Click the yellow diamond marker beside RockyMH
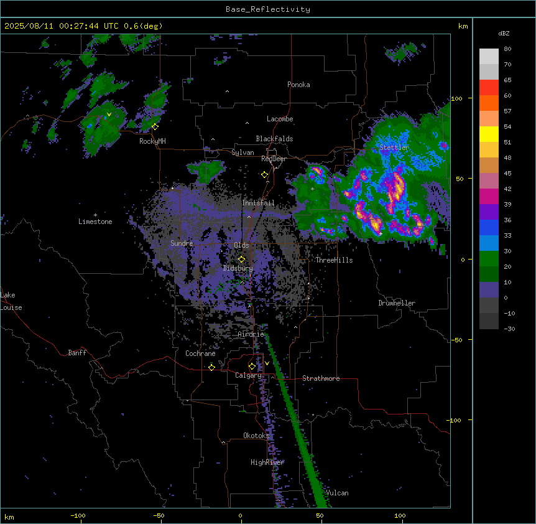Viewport: 536px width, 524px height. (155, 127)
